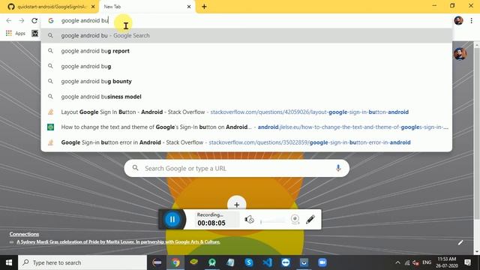Pause the screen recording
Viewport: 480px width, 270px height.
point(172,219)
